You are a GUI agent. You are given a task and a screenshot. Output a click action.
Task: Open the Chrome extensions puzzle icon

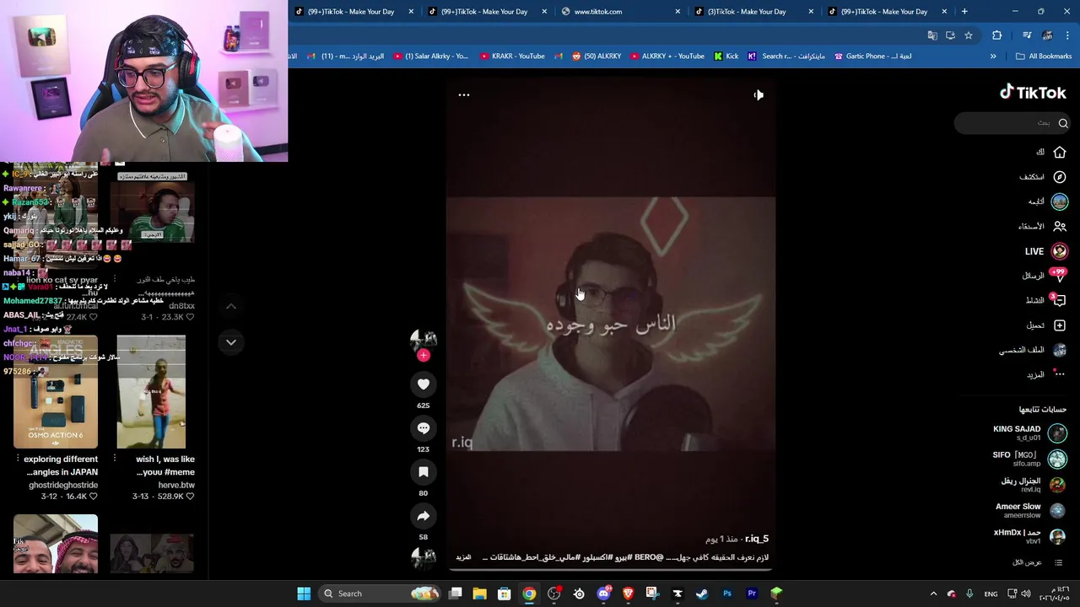[x=997, y=35]
